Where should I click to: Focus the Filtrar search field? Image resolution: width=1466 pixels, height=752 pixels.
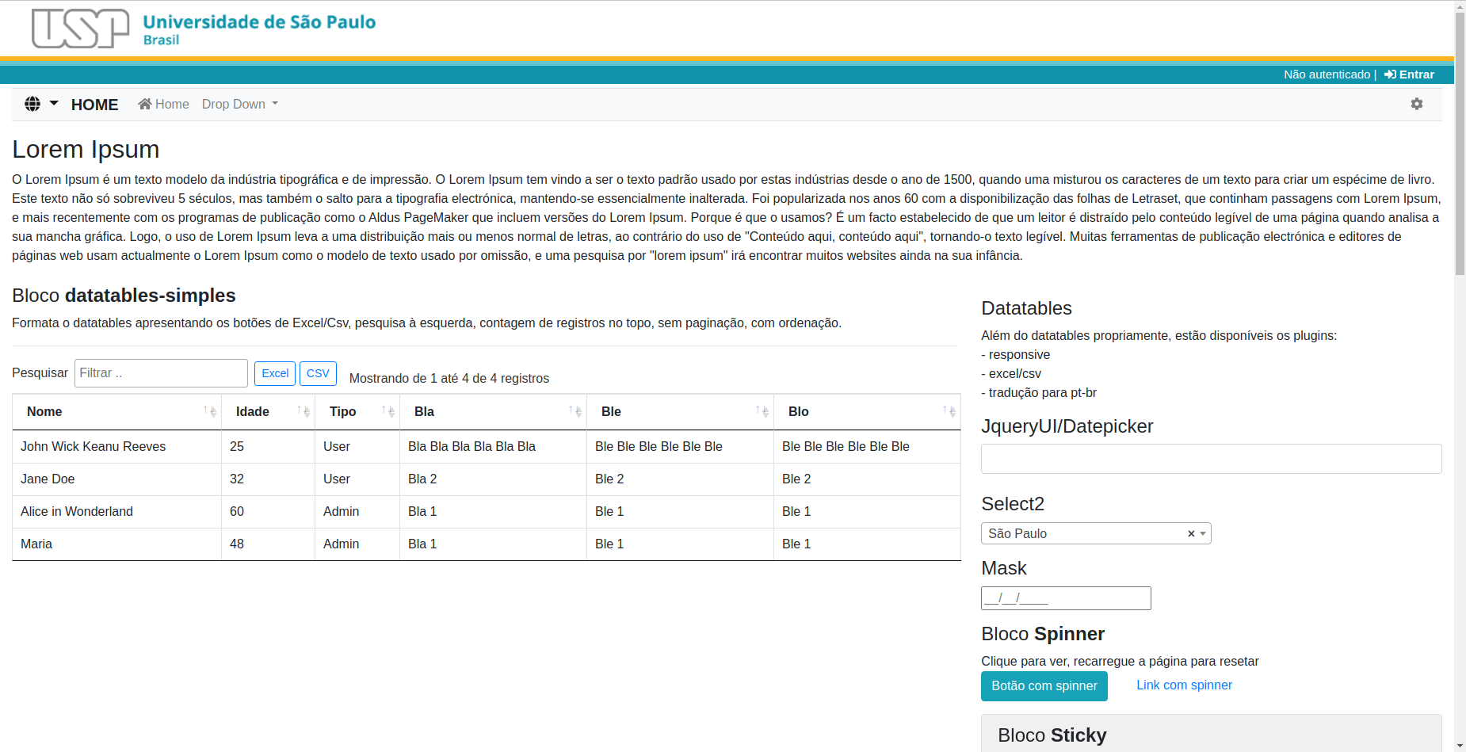coord(161,373)
